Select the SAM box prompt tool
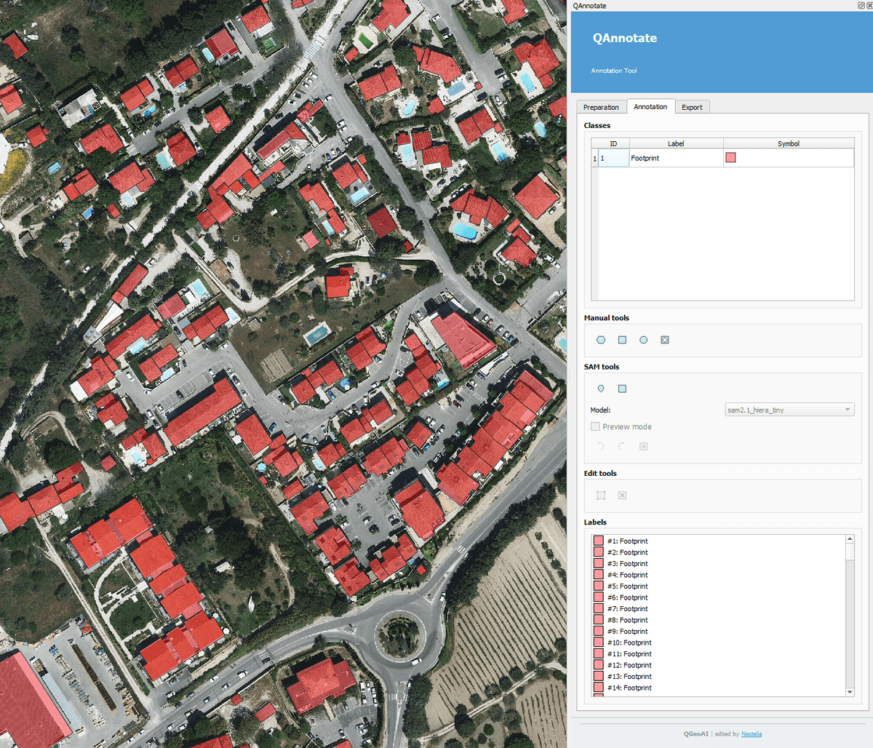 (622, 389)
